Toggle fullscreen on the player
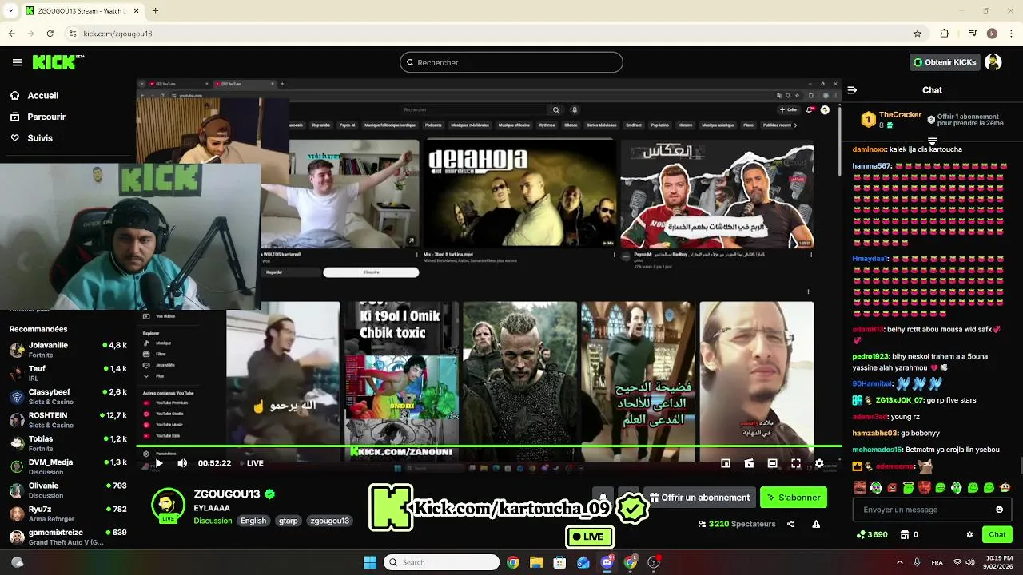Viewport: 1023px width, 575px height. point(796,463)
